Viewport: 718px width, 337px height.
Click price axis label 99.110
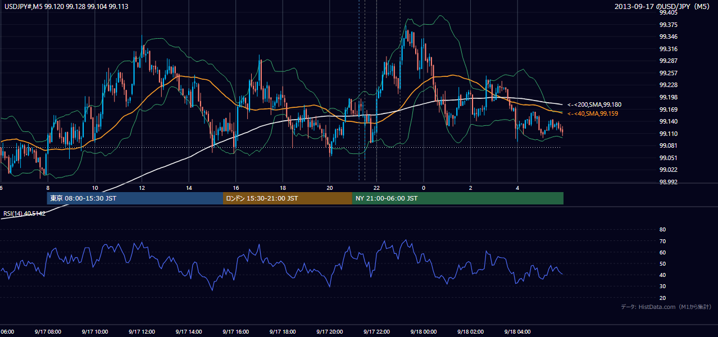(x=668, y=134)
